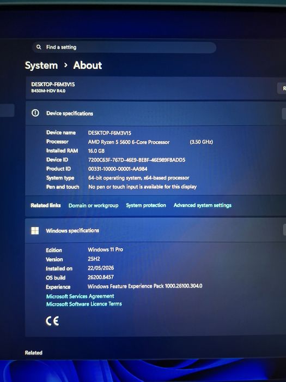
Task: Open Domain or workgroup link
Action: pos(93,206)
